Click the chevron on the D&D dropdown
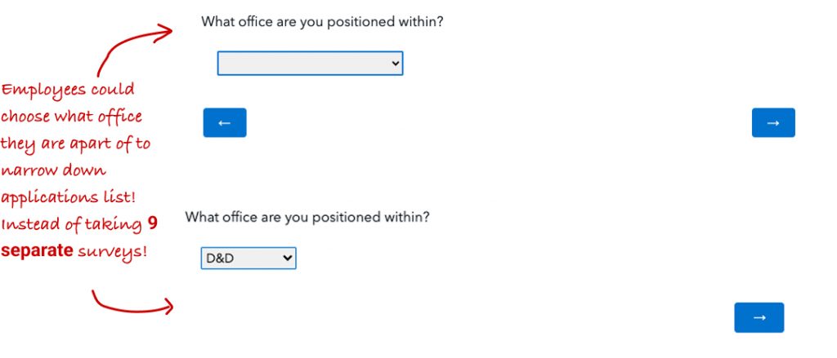The width and height of the screenshot is (837, 358). tap(287, 259)
